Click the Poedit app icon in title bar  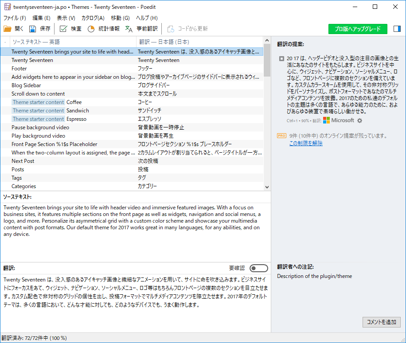[8, 7]
